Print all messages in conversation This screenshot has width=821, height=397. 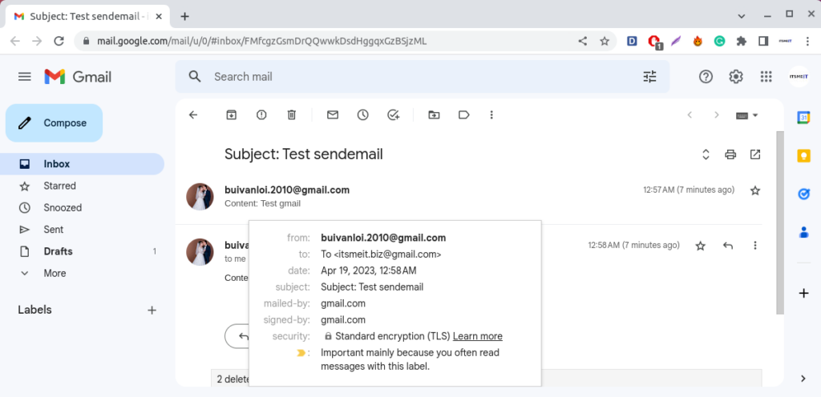point(730,154)
